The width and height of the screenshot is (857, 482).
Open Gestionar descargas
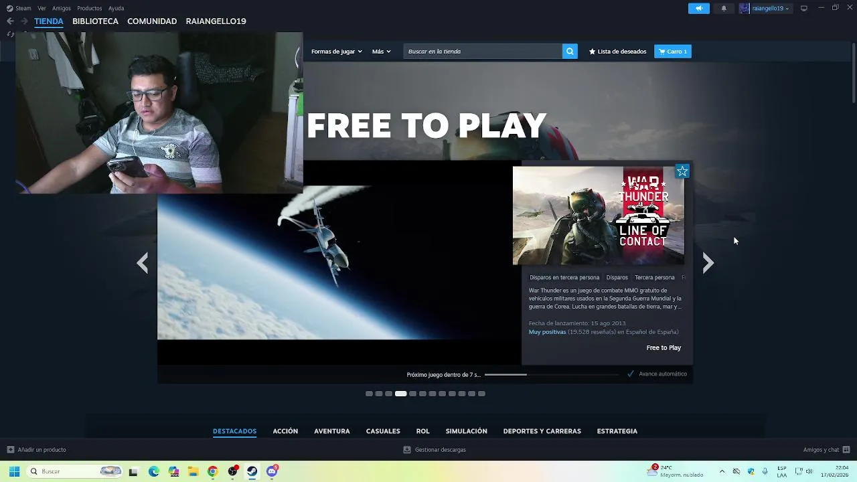click(x=435, y=450)
